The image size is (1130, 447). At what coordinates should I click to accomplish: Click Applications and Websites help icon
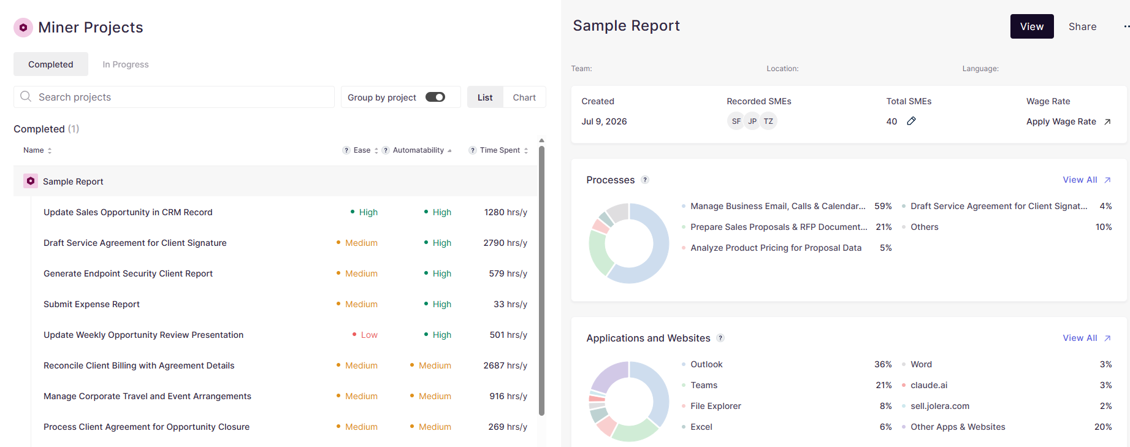pos(720,338)
